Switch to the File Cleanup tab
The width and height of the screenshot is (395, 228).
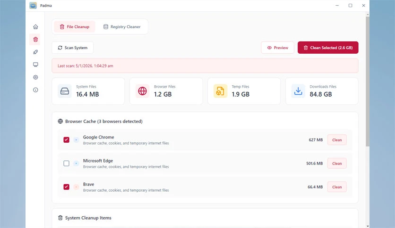75,27
